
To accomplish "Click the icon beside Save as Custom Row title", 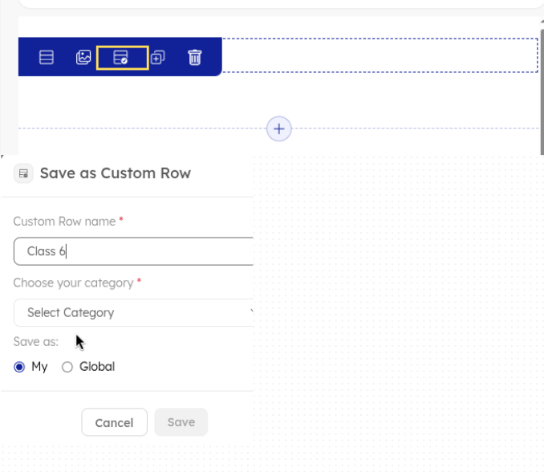I will coord(23,173).
